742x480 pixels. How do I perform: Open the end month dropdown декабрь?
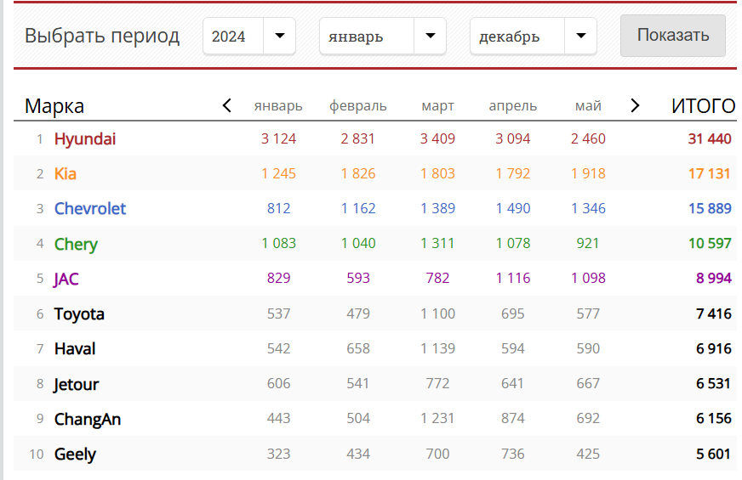click(534, 37)
